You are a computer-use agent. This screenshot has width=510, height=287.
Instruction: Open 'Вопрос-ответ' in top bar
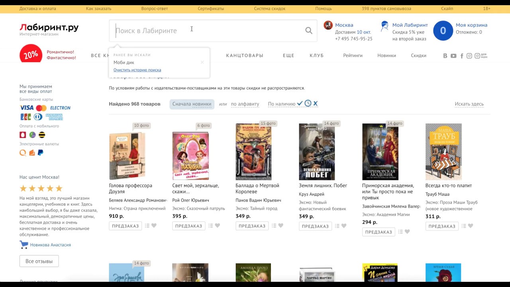click(x=155, y=8)
